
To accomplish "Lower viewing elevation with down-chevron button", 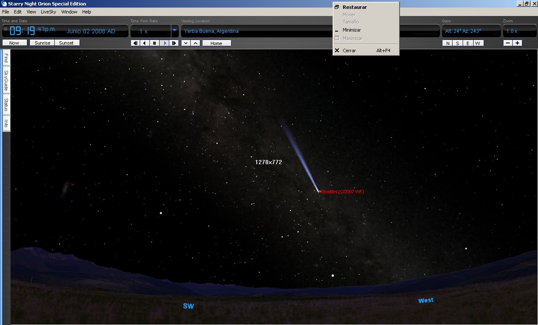I will pos(186,43).
